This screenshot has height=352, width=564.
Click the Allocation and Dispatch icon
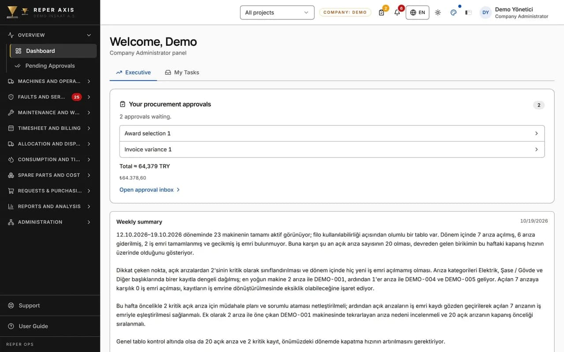click(11, 144)
